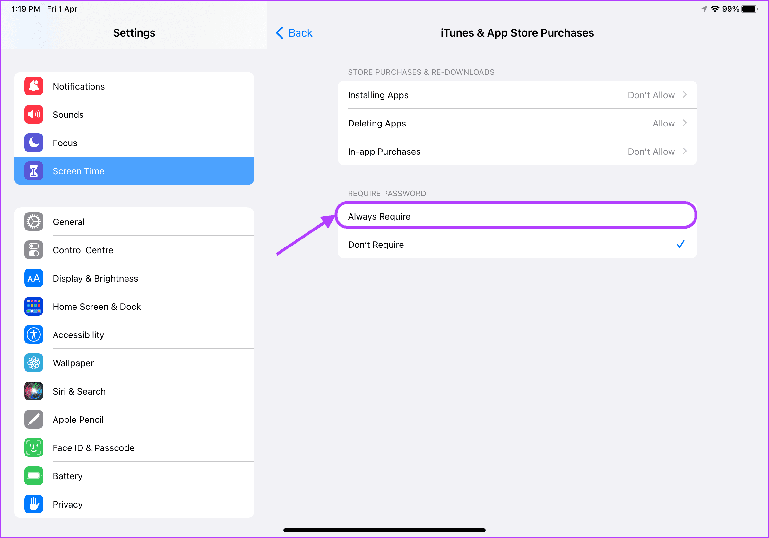Tap the battery indicator in the status bar
Screen dimensions: 769x538
coord(749,9)
